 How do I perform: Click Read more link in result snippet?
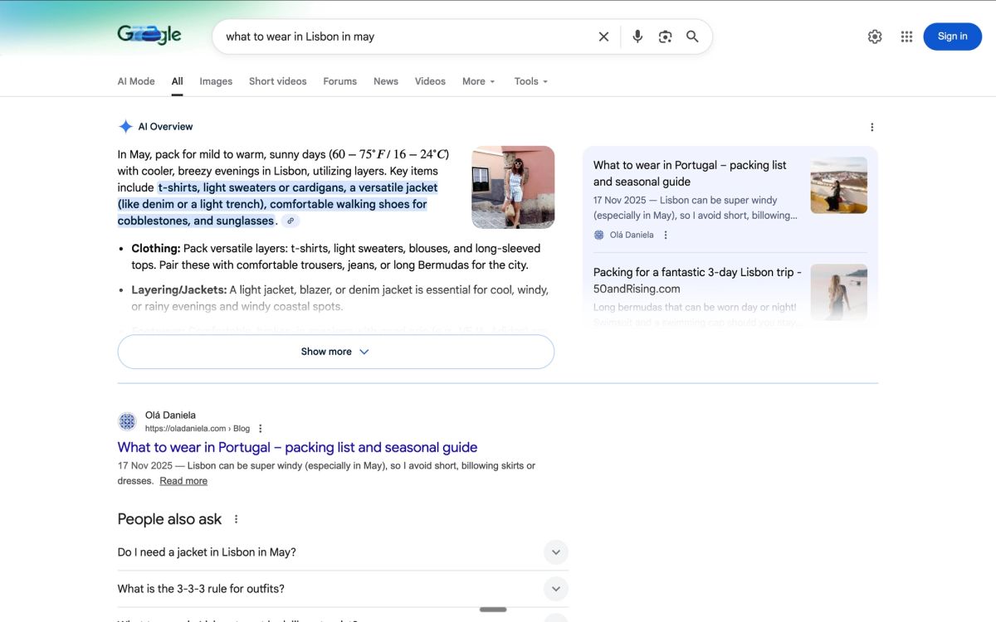[x=183, y=481]
